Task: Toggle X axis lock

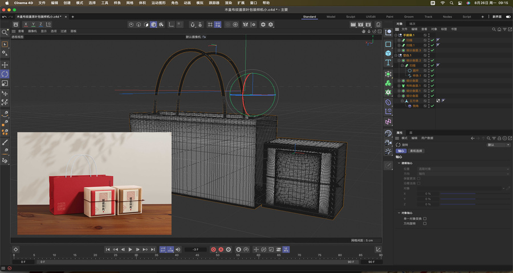Action: (x=26, y=24)
